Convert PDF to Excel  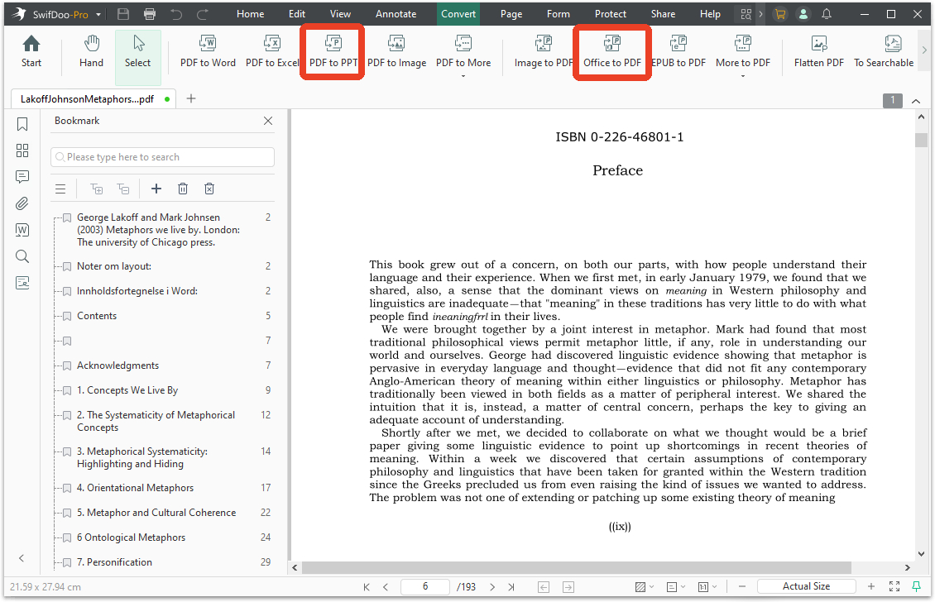tap(272, 52)
